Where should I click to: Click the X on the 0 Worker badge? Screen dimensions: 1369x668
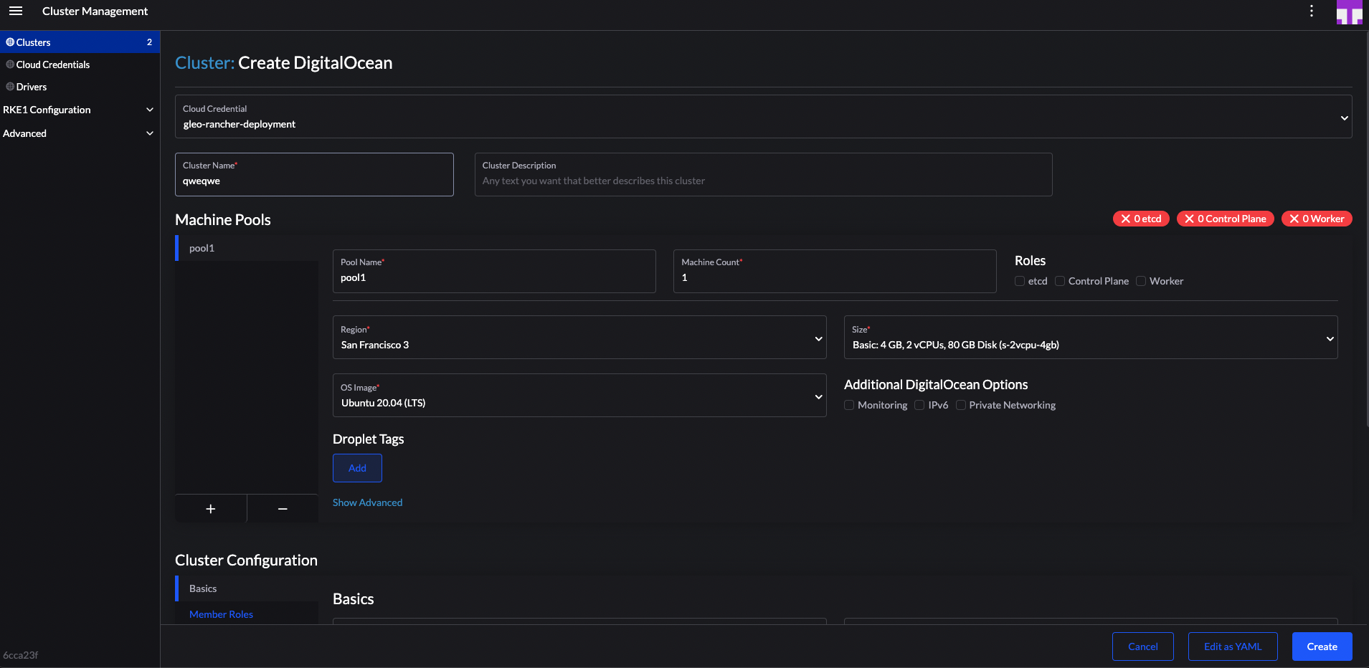(1294, 219)
